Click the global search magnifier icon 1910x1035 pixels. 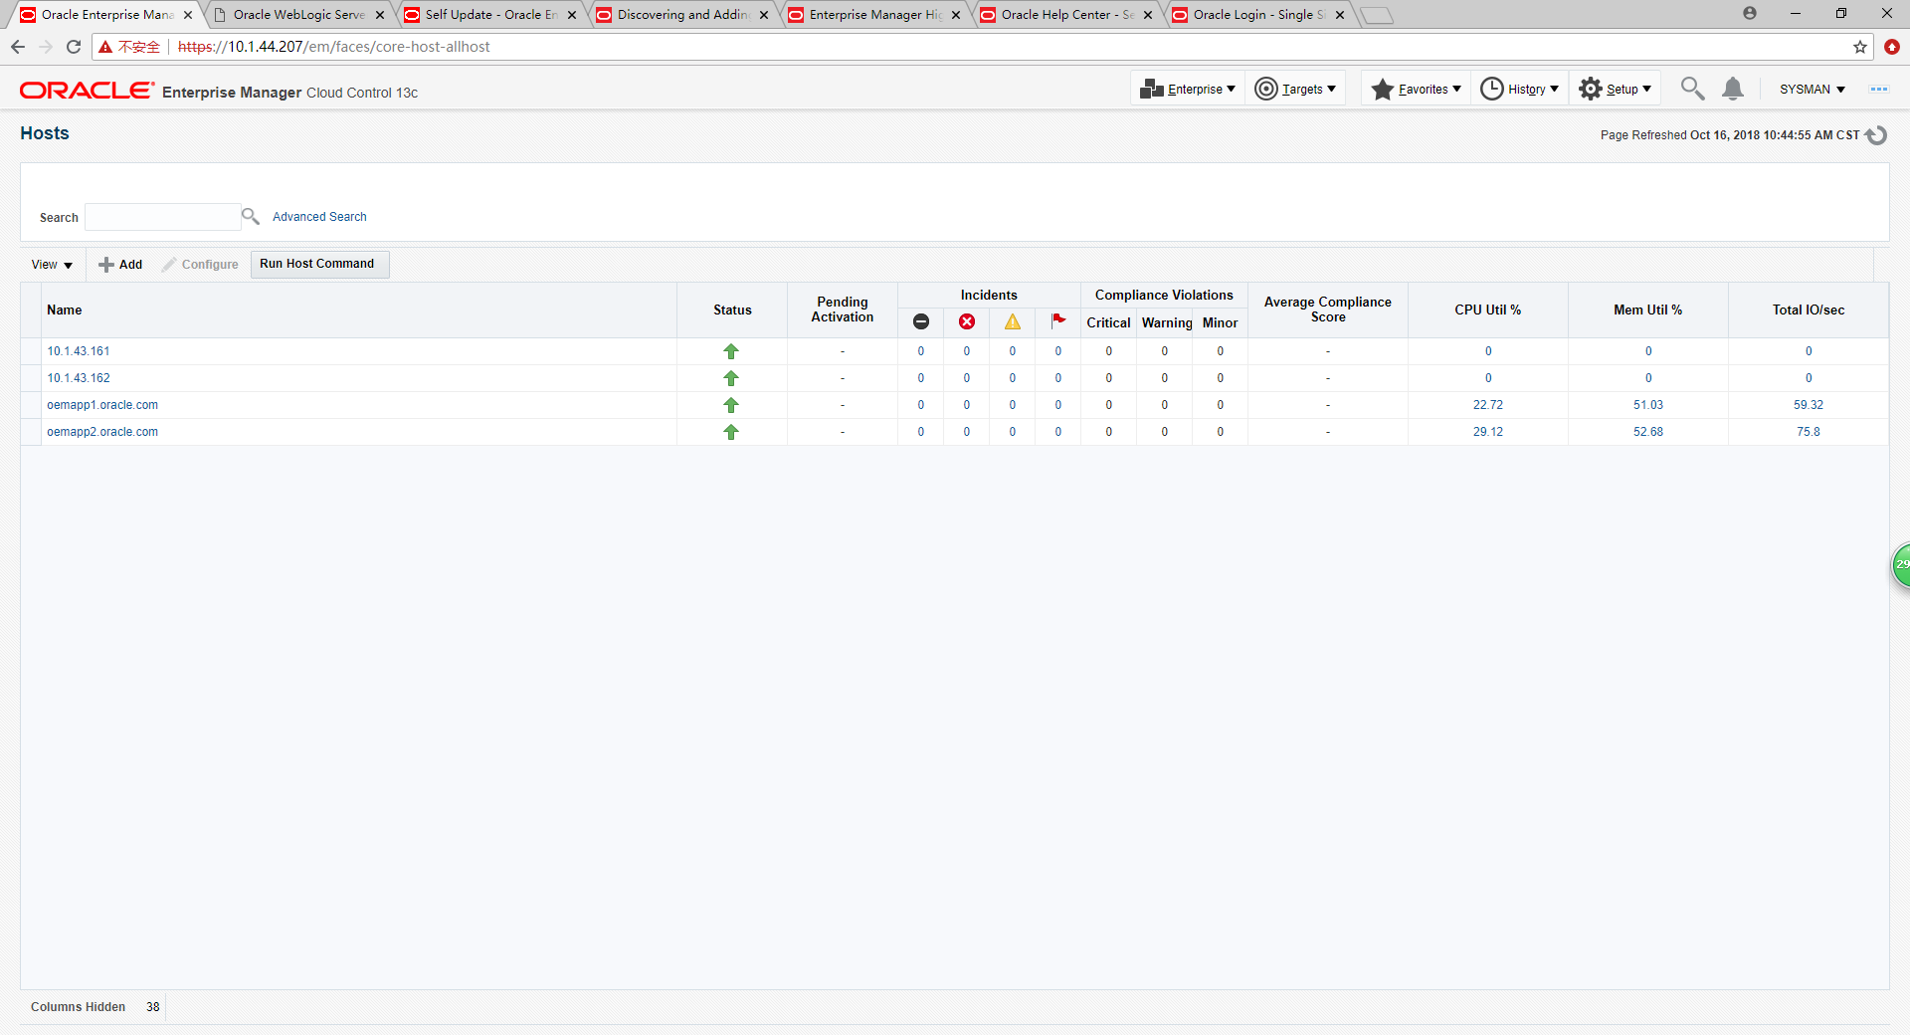pyautogui.click(x=1691, y=89)
